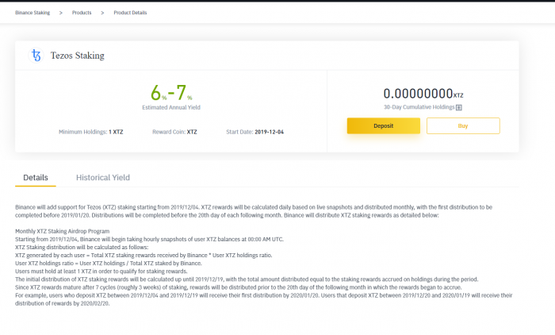Click the Monthly XTZ Staking Airdrop Program heading
The height and width of the screenshot is (335, 555).
click(x=63, y=231)
